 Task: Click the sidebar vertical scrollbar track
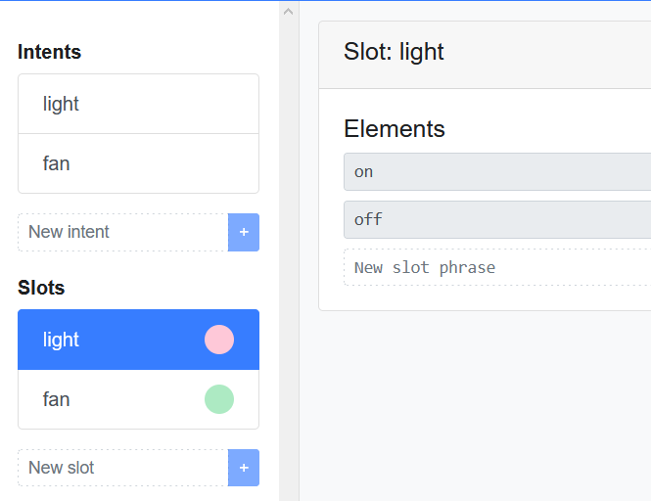coord(288,254)
